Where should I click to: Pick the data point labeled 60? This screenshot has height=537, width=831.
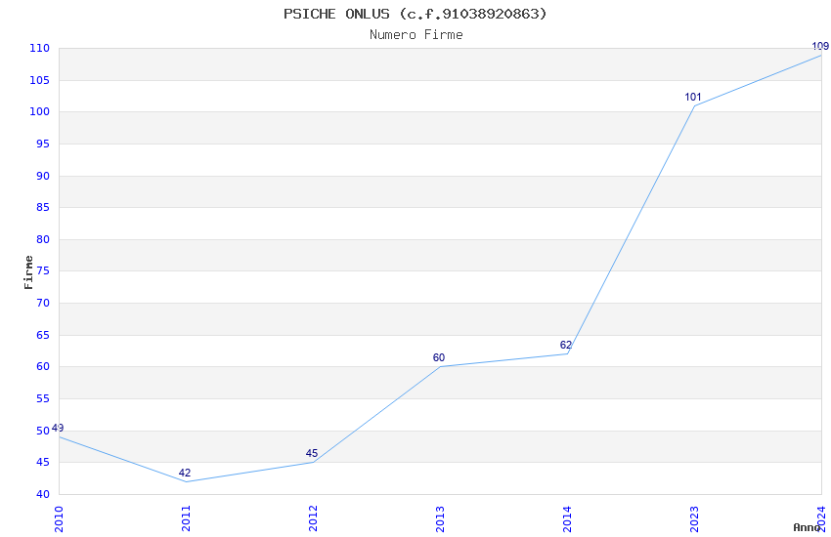coord(440,366)
